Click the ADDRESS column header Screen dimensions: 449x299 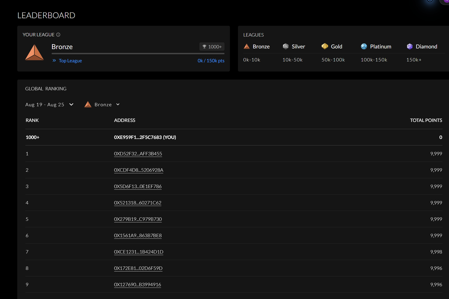(125, 120)
